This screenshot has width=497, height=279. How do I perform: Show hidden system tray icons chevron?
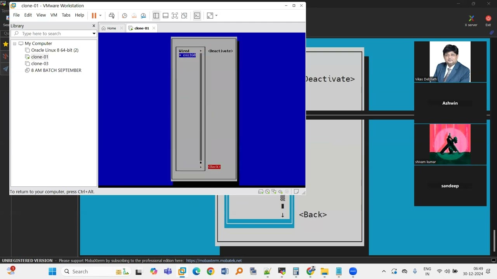point(384,271)
